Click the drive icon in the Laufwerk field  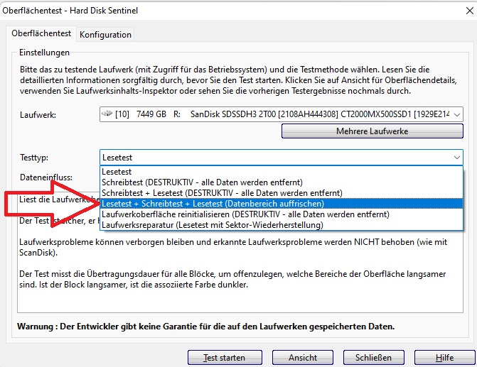[x=107, y=114]
